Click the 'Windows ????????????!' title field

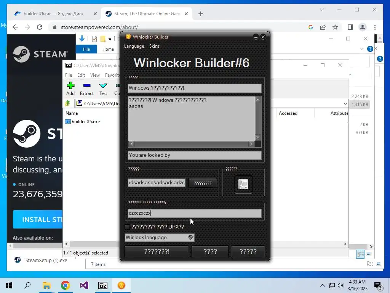coord(195,88)
